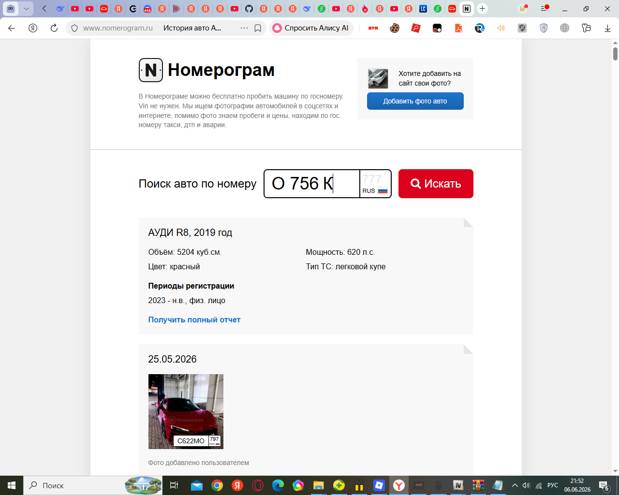Launch Mail from the taskbar

197,485
